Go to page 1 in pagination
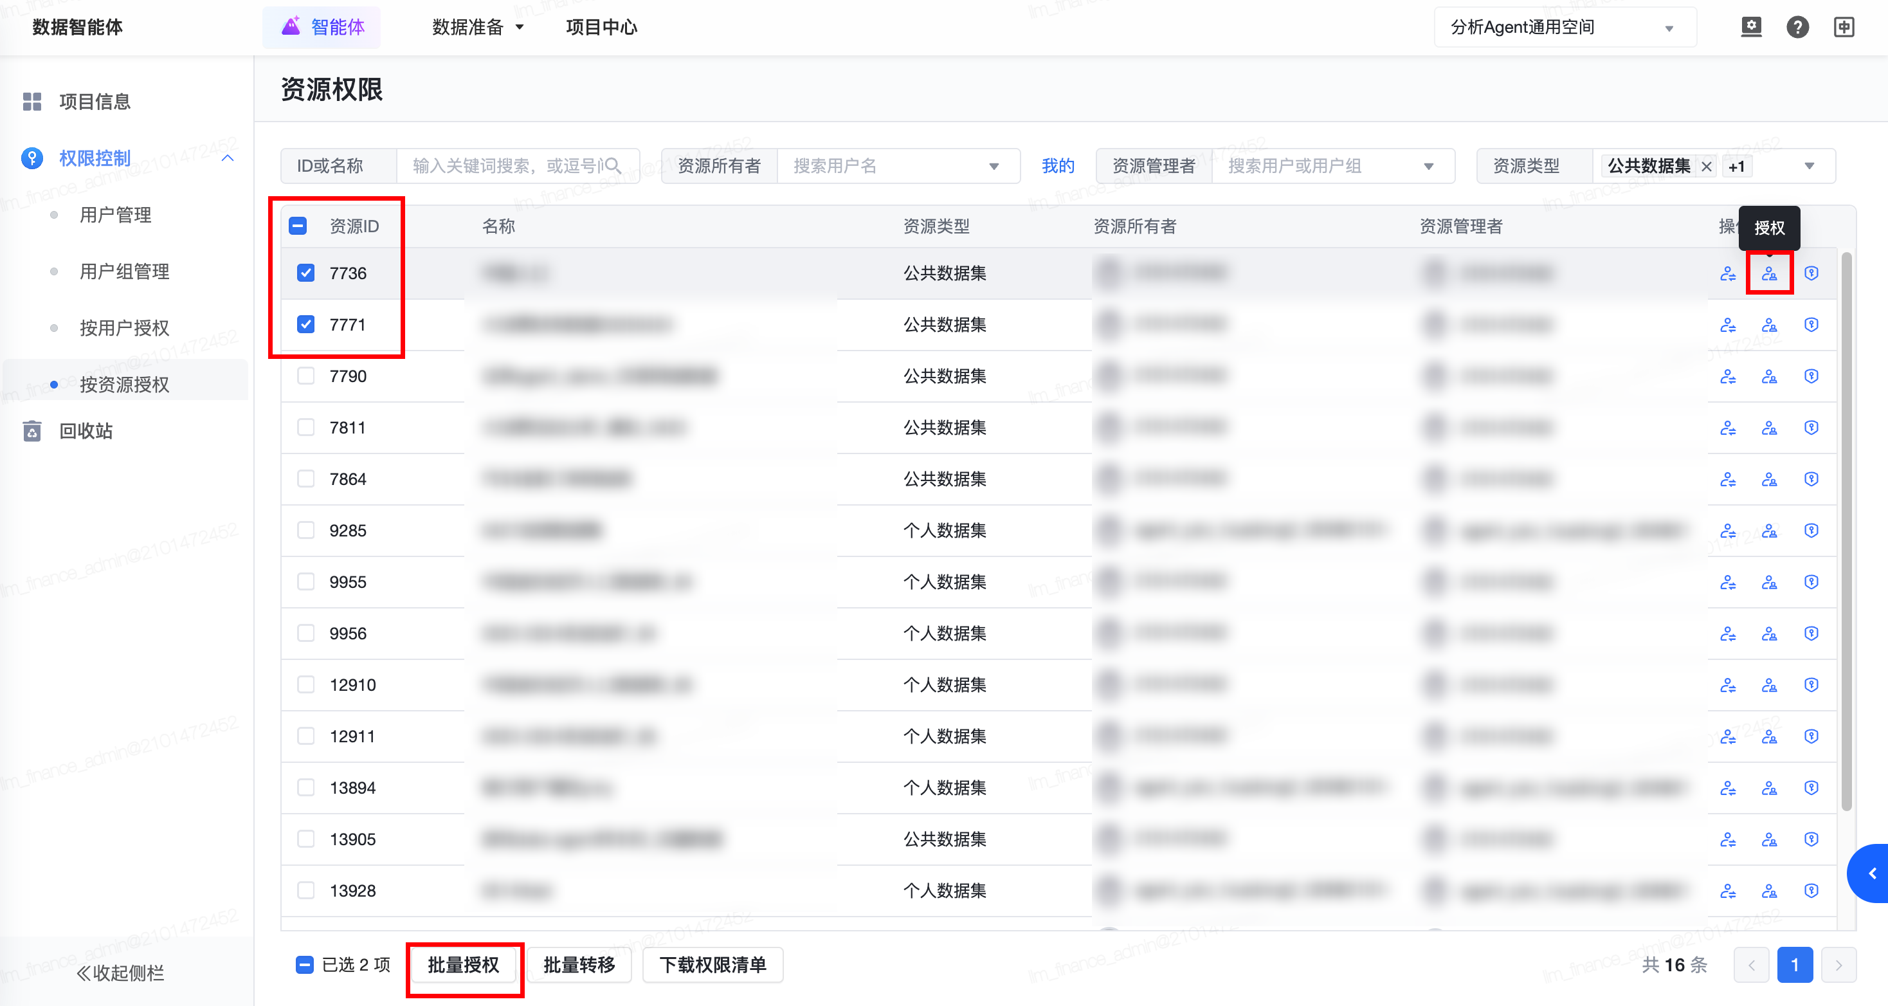 1795,964
